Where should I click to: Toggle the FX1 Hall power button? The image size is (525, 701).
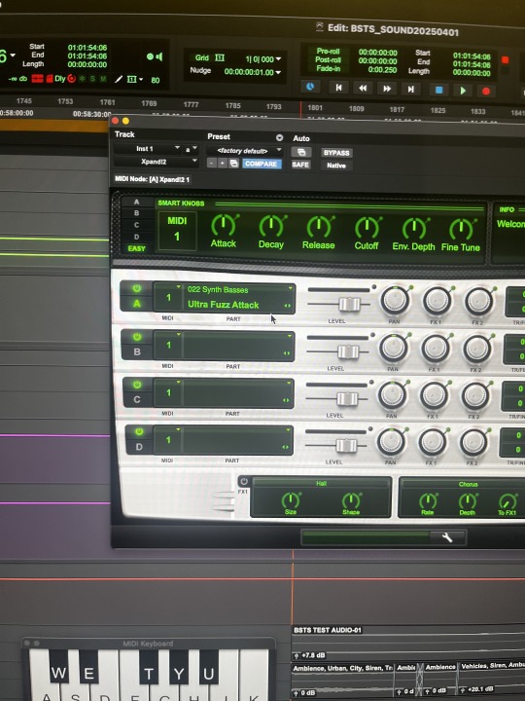click(x=244, y=482)
